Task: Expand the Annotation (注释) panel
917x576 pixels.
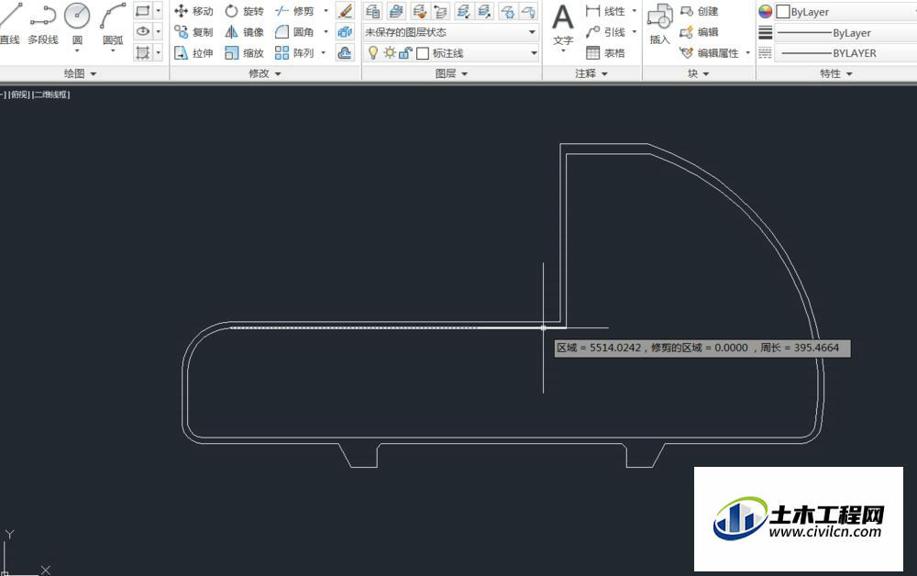Action: pyautogui.click(x=591, y=73)
